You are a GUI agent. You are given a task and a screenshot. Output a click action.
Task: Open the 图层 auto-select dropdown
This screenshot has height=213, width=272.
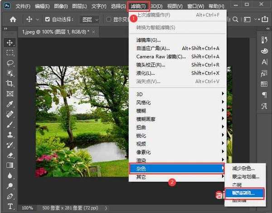pos(90,20)
